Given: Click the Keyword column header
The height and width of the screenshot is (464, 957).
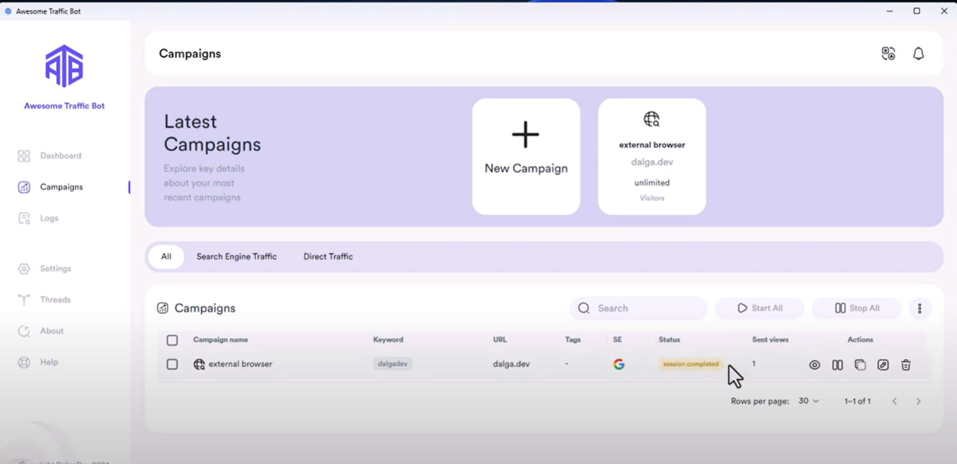Looking at the screenshot, I should [x=388, y=339].
